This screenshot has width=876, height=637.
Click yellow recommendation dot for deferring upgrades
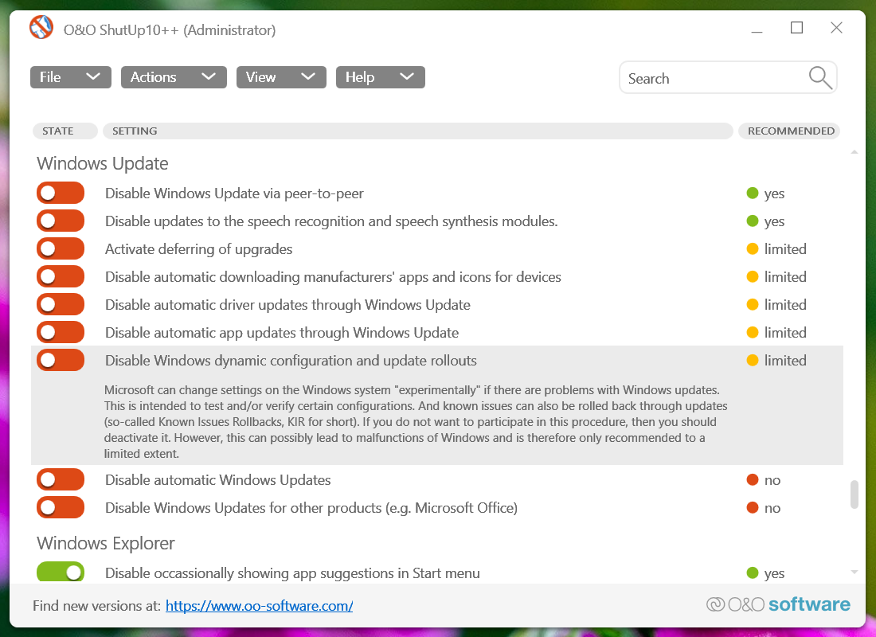coord(753,249)
